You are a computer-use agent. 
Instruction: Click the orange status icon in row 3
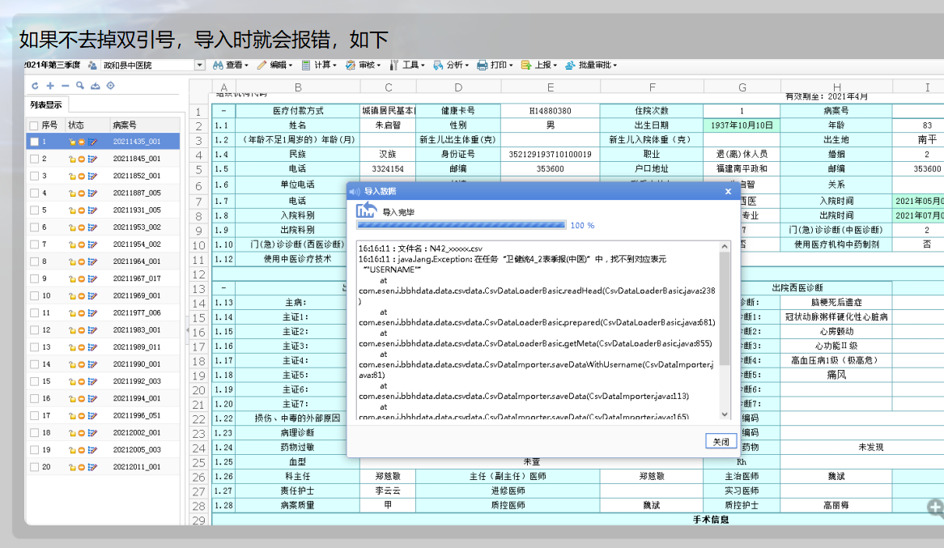tap(82, 176)
